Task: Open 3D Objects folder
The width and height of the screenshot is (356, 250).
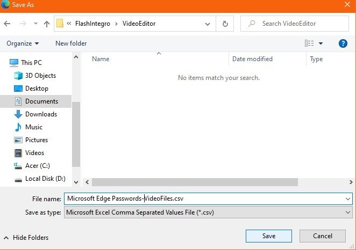Action: tap(40, 76)
